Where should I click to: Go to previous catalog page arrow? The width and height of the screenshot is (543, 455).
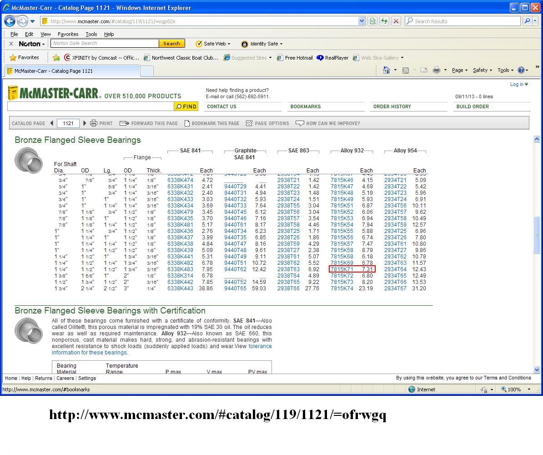[x=52, y=123]
